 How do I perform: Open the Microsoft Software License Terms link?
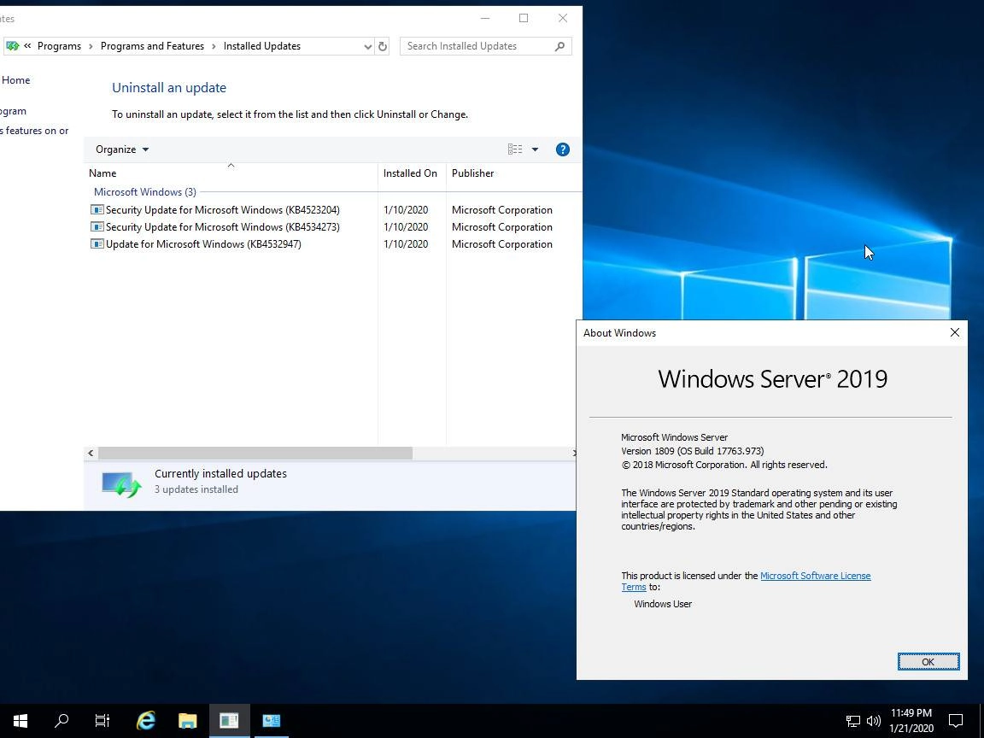[815, 576]
